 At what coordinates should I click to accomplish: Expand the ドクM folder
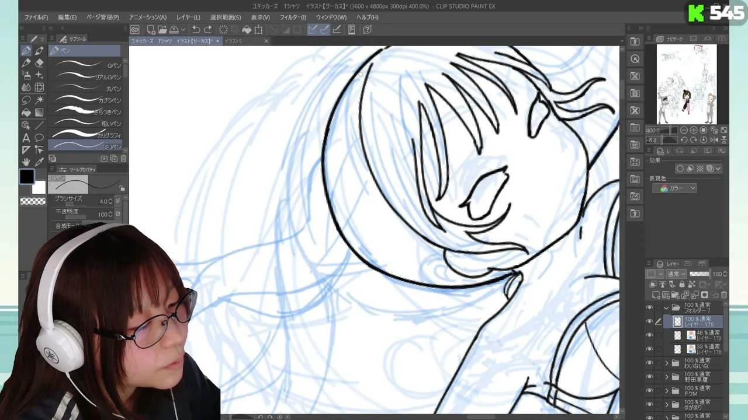tap(667, 391)
